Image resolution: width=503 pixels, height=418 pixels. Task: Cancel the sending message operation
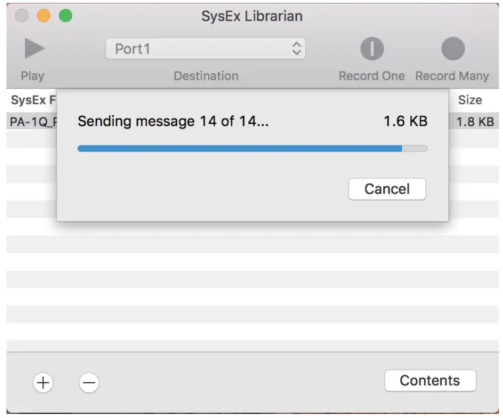pos(387,189)
